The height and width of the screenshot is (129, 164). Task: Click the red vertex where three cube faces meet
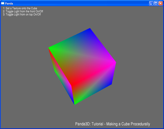(x=72, y=86)
